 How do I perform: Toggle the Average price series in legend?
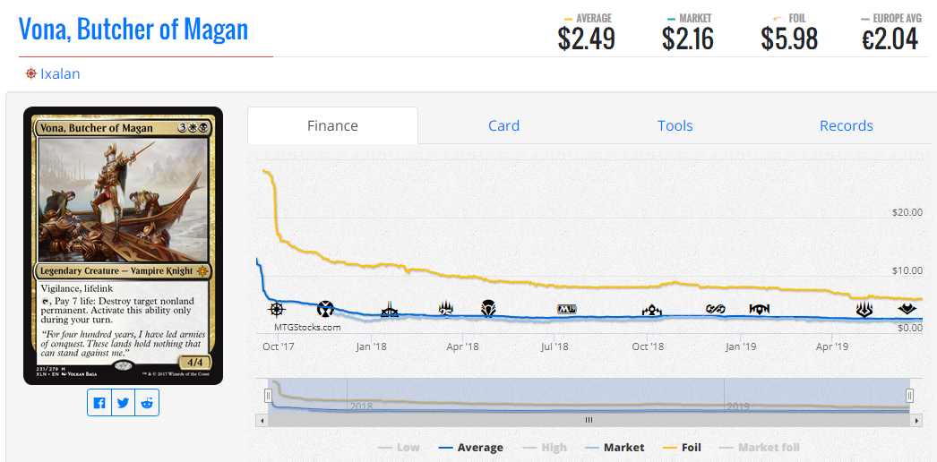471,447
